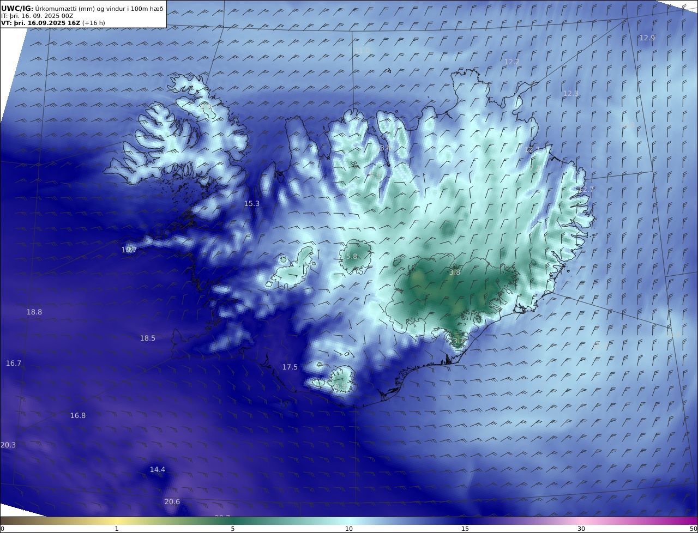
Task: Click the colorbar tick label 15
Action: pos(465,529)
